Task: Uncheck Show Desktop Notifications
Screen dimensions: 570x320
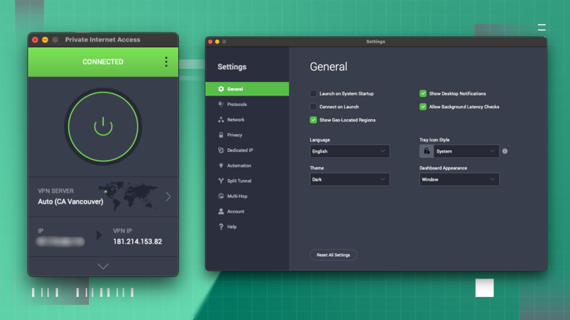Action: pos(423,94)
